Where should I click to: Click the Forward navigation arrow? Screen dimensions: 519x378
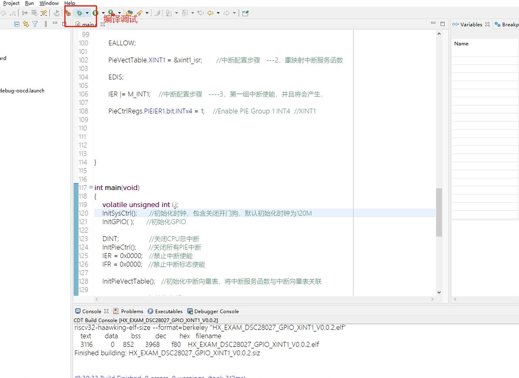click(227, 13)
